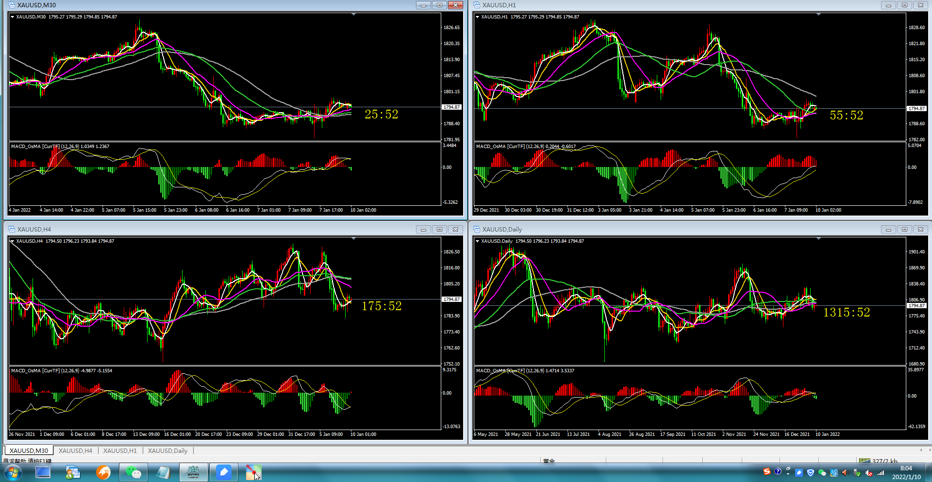Expand the XAUUSD,H1 chart header triangle
Screen dimensions: 932x482
click(x=477, y=17)
